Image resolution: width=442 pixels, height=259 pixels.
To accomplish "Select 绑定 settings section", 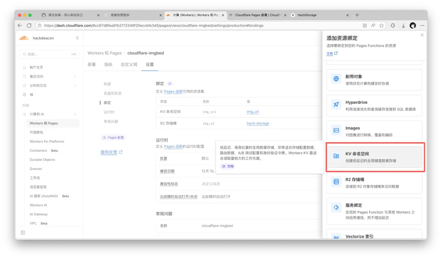I will point(107,103).
